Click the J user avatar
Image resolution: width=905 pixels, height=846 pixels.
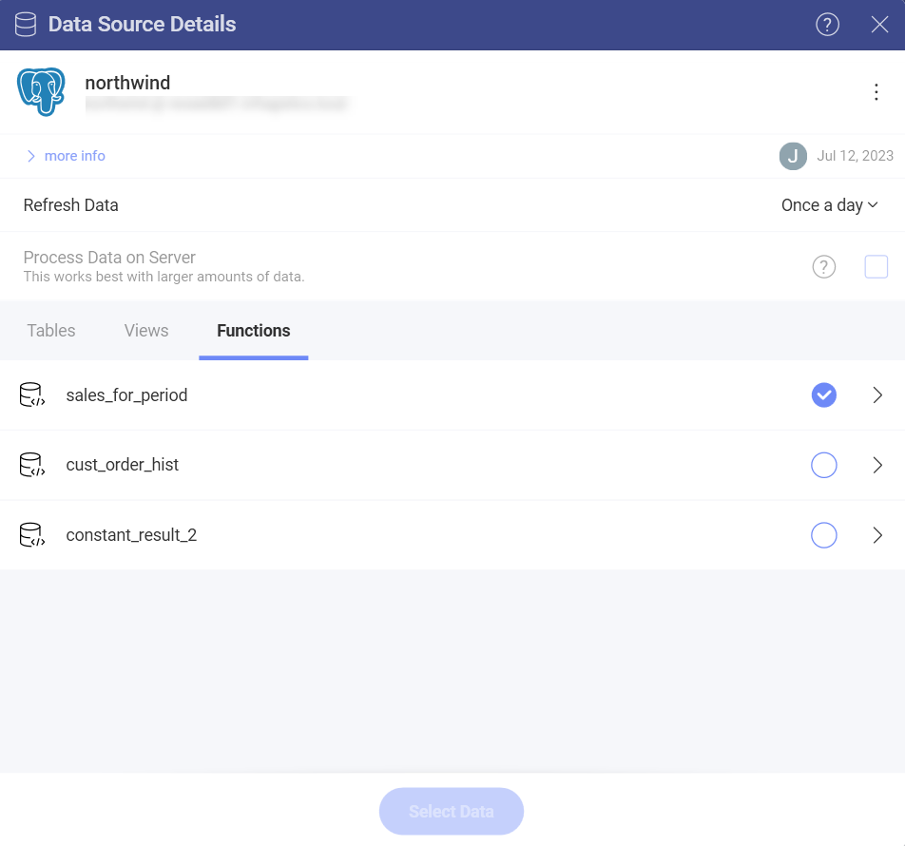[793, 156]
